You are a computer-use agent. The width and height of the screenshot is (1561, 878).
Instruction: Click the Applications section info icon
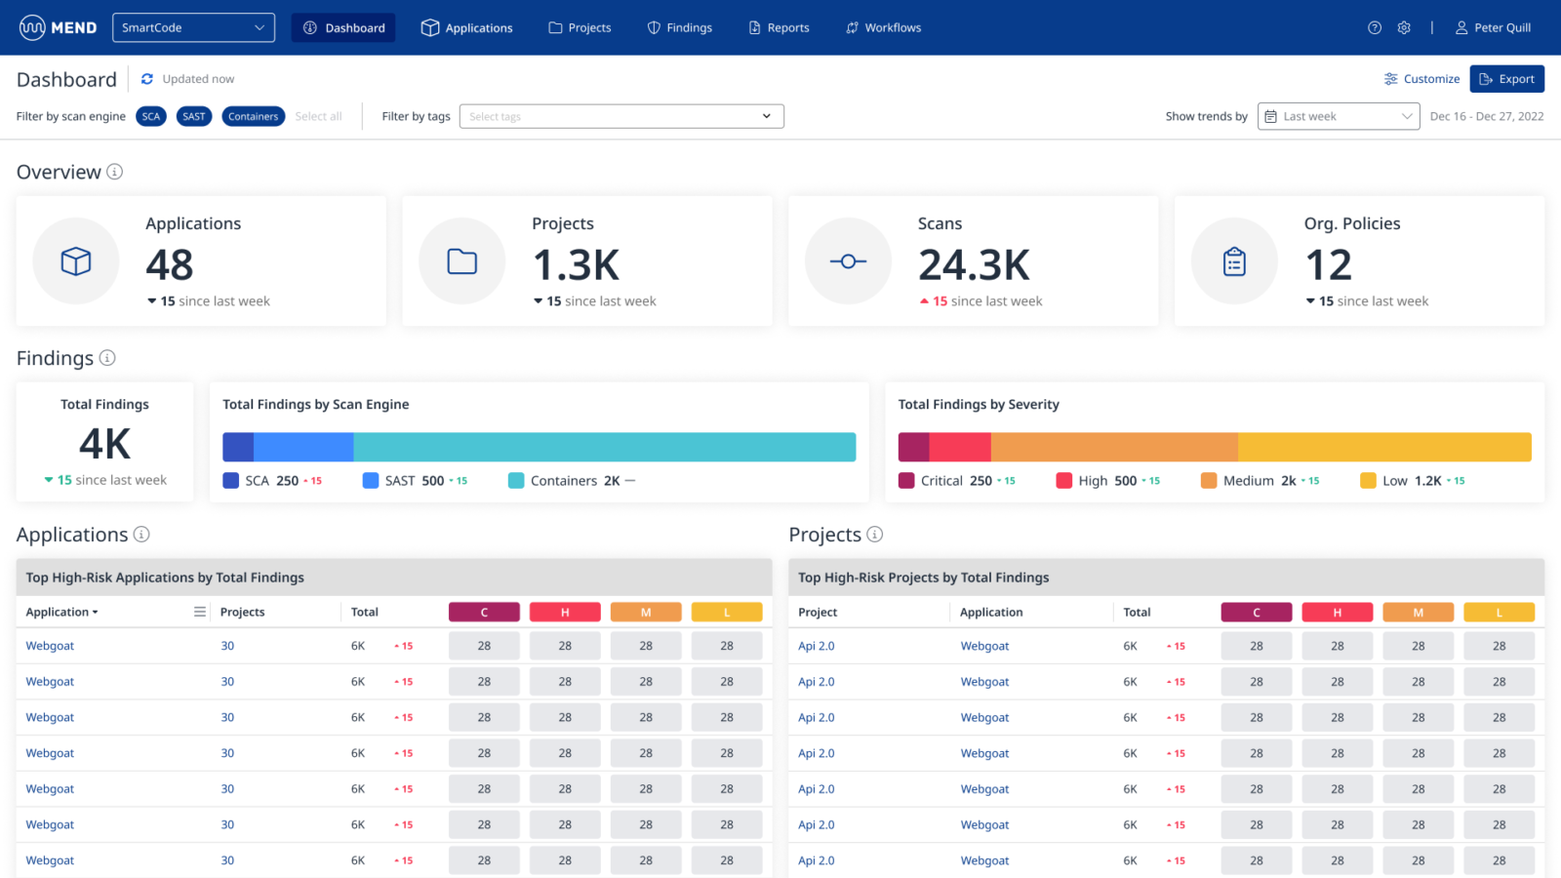pyautogui.click(x=141, y=535)
